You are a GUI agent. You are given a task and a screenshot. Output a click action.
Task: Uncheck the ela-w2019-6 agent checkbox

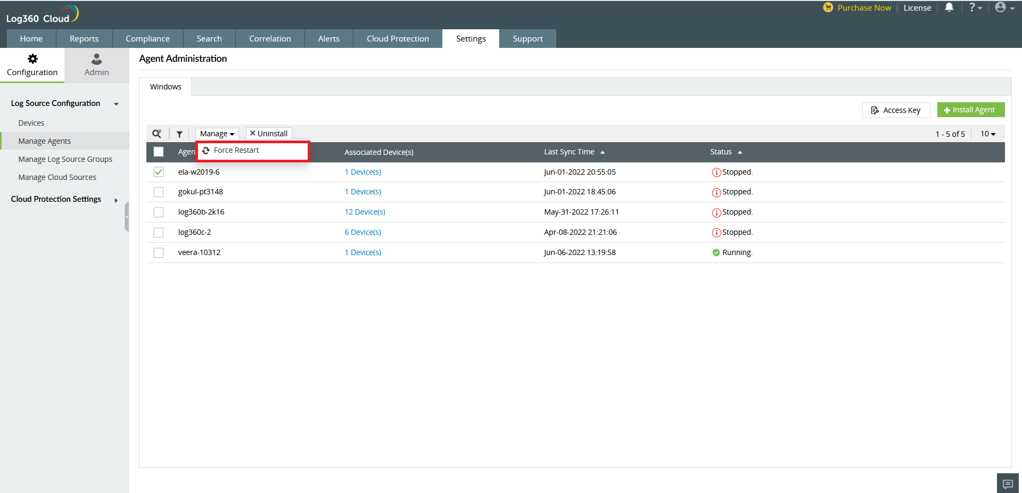(x=159, y=172)
